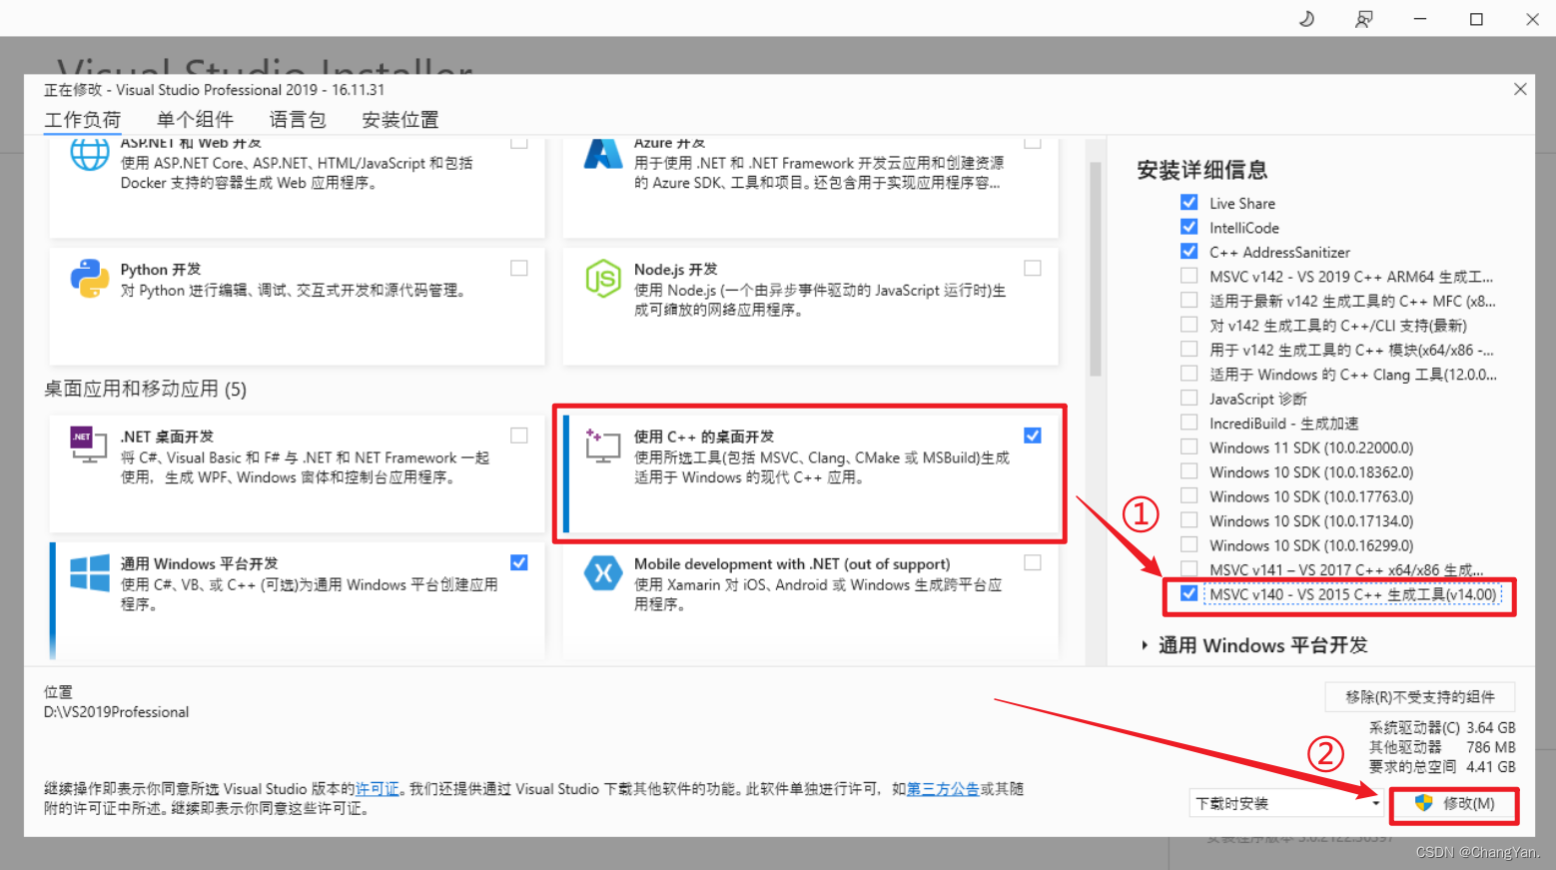Viewport: 1556px width, 870px height.
Task: Click the Node.js development icon
Action: (x=603, y=279)
